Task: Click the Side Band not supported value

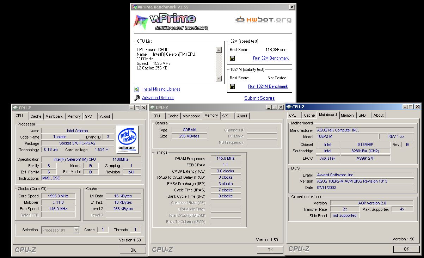Action: [x=345, y=216]
